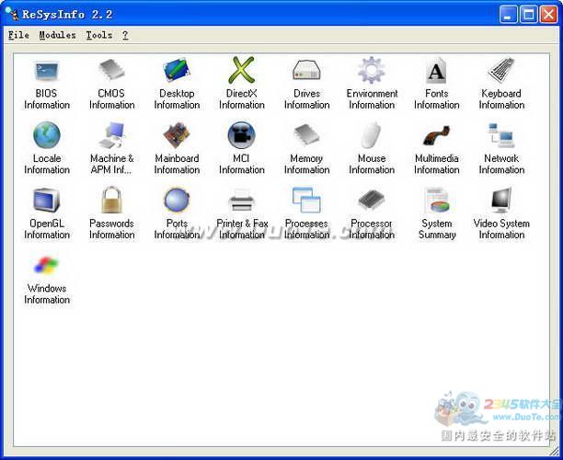Open the Modules menu
The image size is (563, 460).
58,35
